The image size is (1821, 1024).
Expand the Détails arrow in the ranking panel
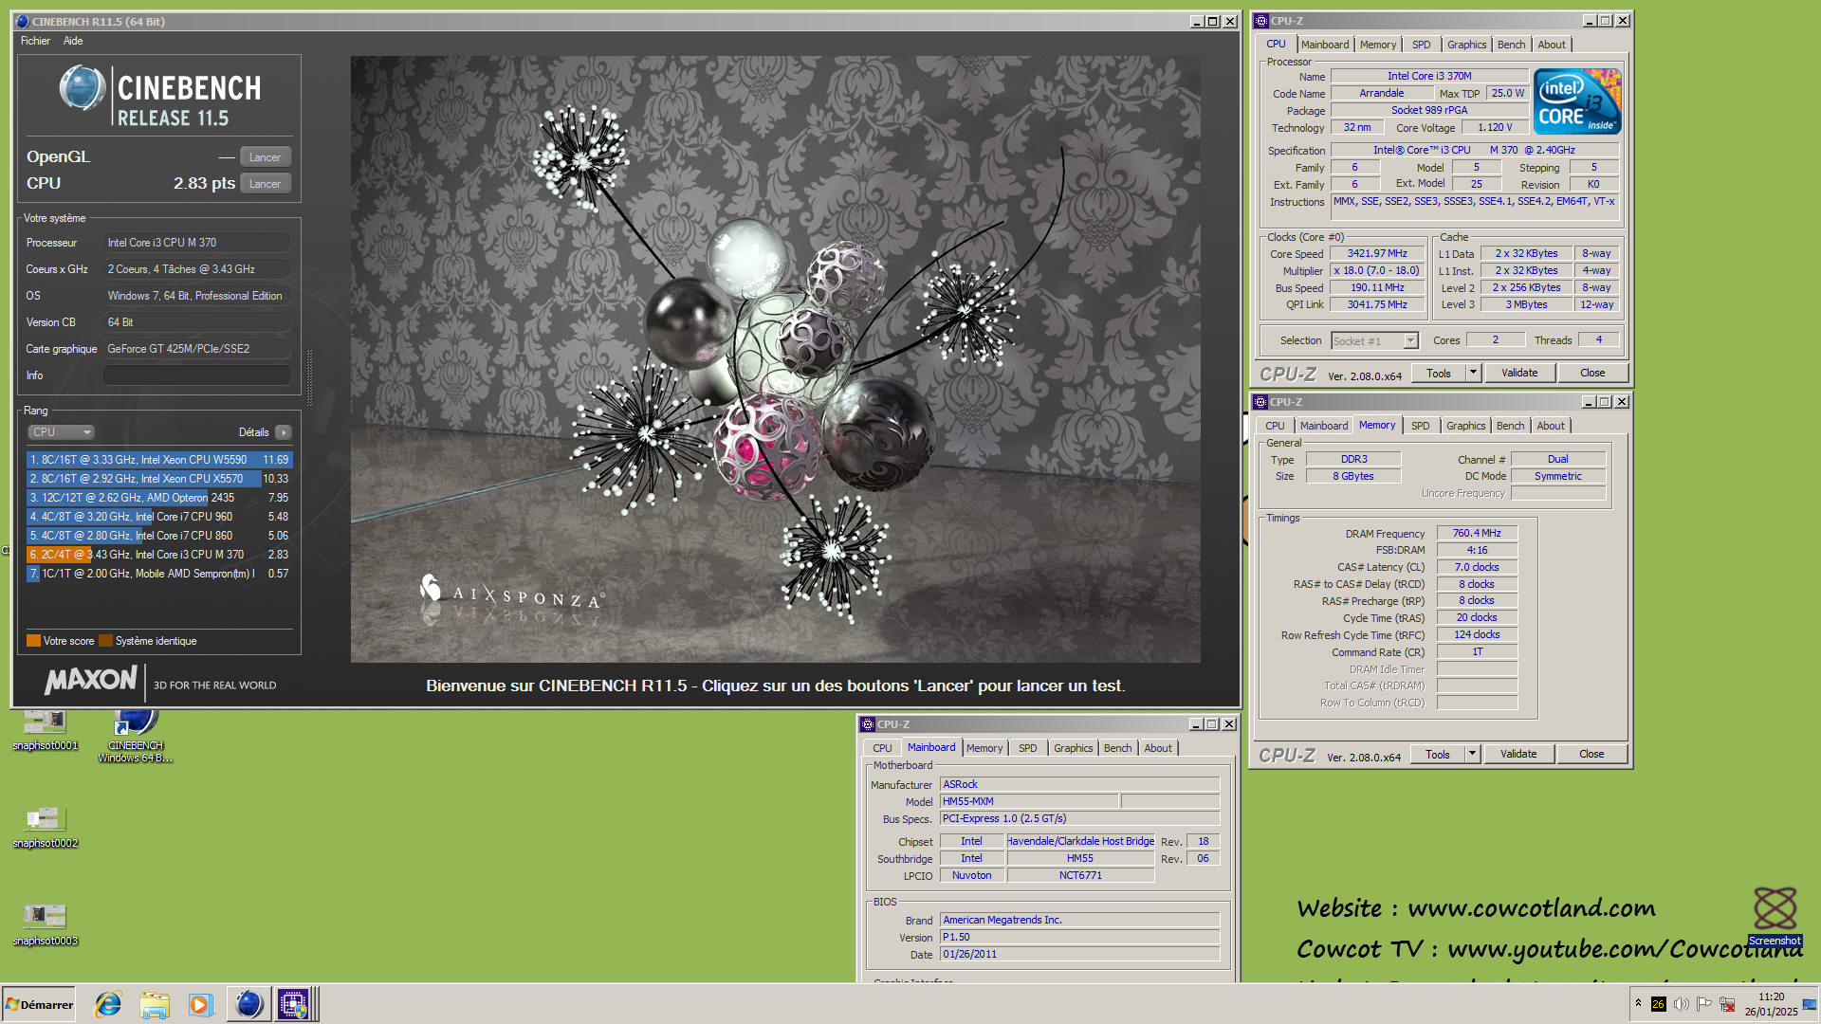click(x=284, y=432)
